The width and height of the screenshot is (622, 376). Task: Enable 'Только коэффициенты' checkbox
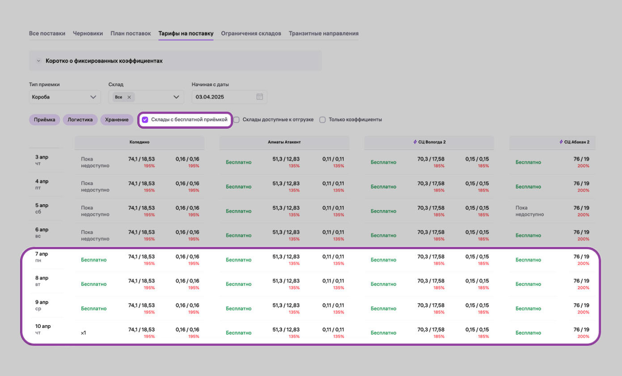322,120
